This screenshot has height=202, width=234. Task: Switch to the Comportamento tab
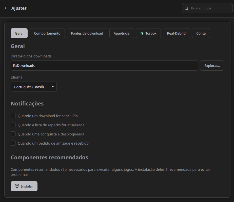[x=47, y=33]
